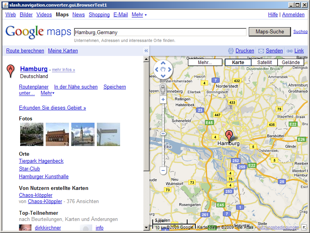Click the Google maps logo

point(38,32)
